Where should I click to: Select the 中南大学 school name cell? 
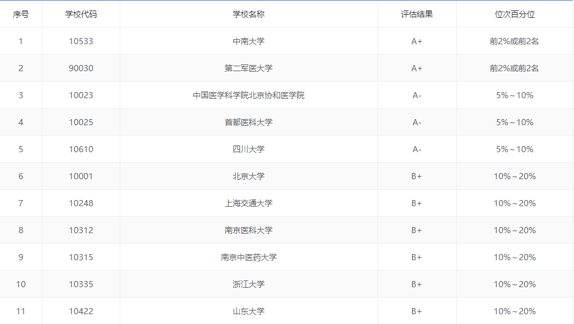click(249, 41)
